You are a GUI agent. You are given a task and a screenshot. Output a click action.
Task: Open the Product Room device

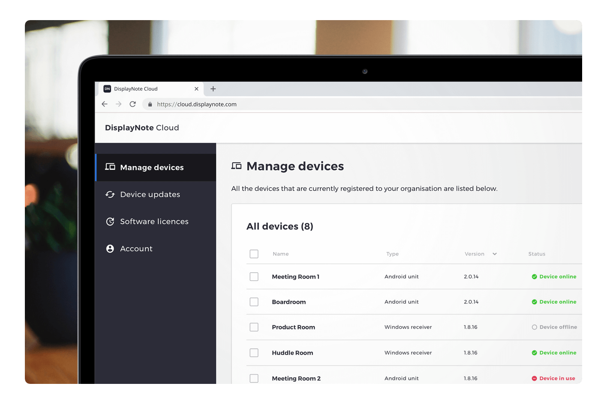294,327
